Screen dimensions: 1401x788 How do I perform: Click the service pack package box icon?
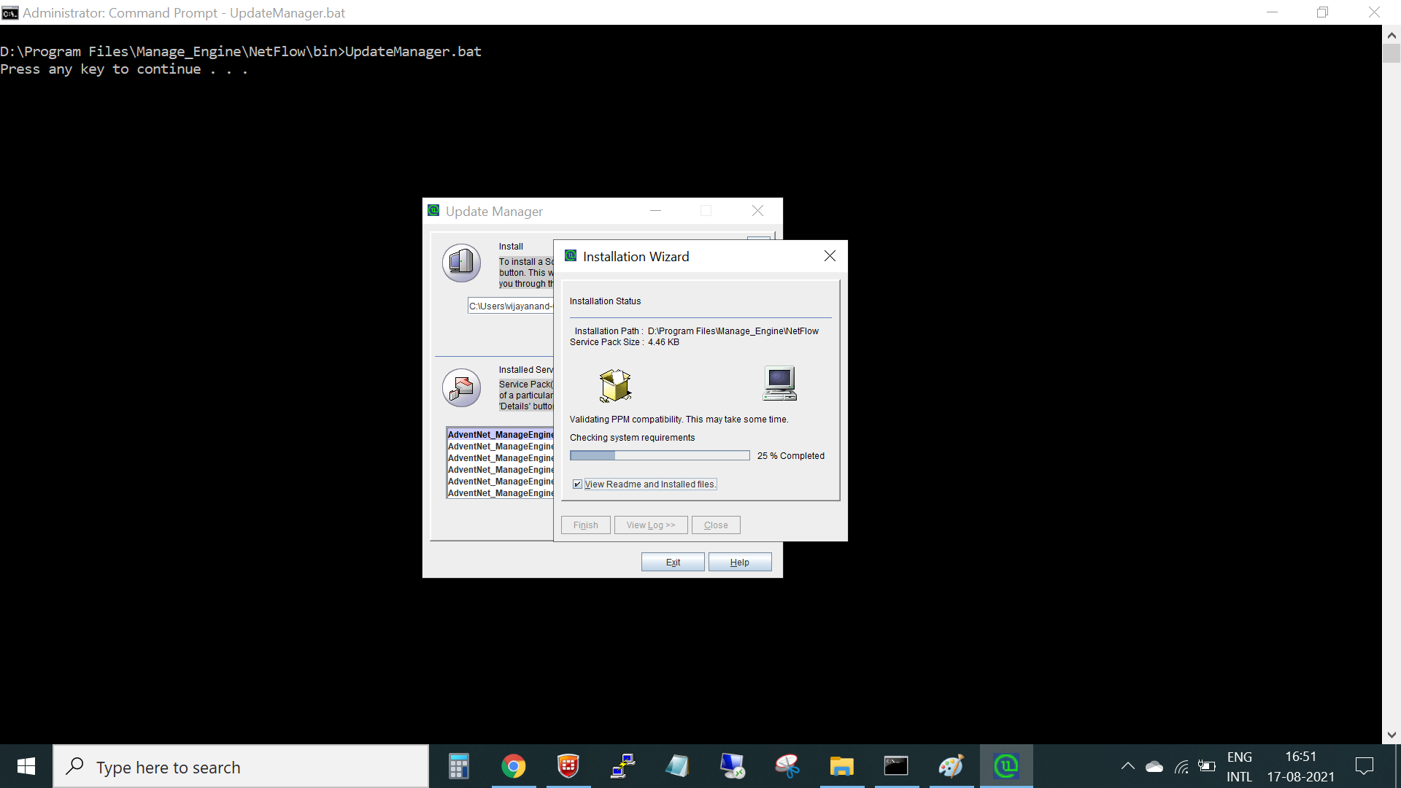615,385
